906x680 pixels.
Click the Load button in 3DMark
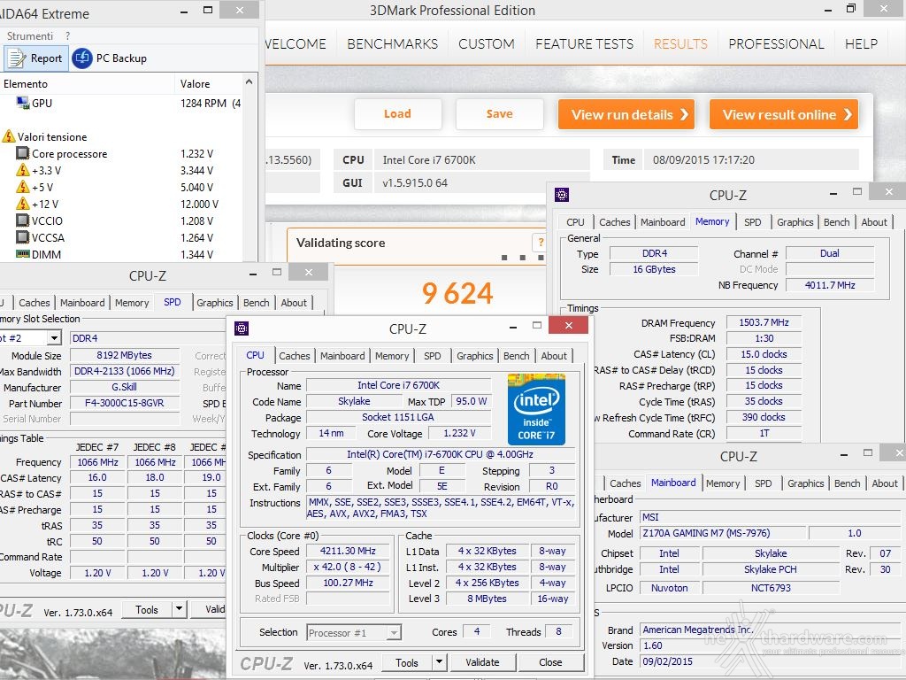[397, 114]
